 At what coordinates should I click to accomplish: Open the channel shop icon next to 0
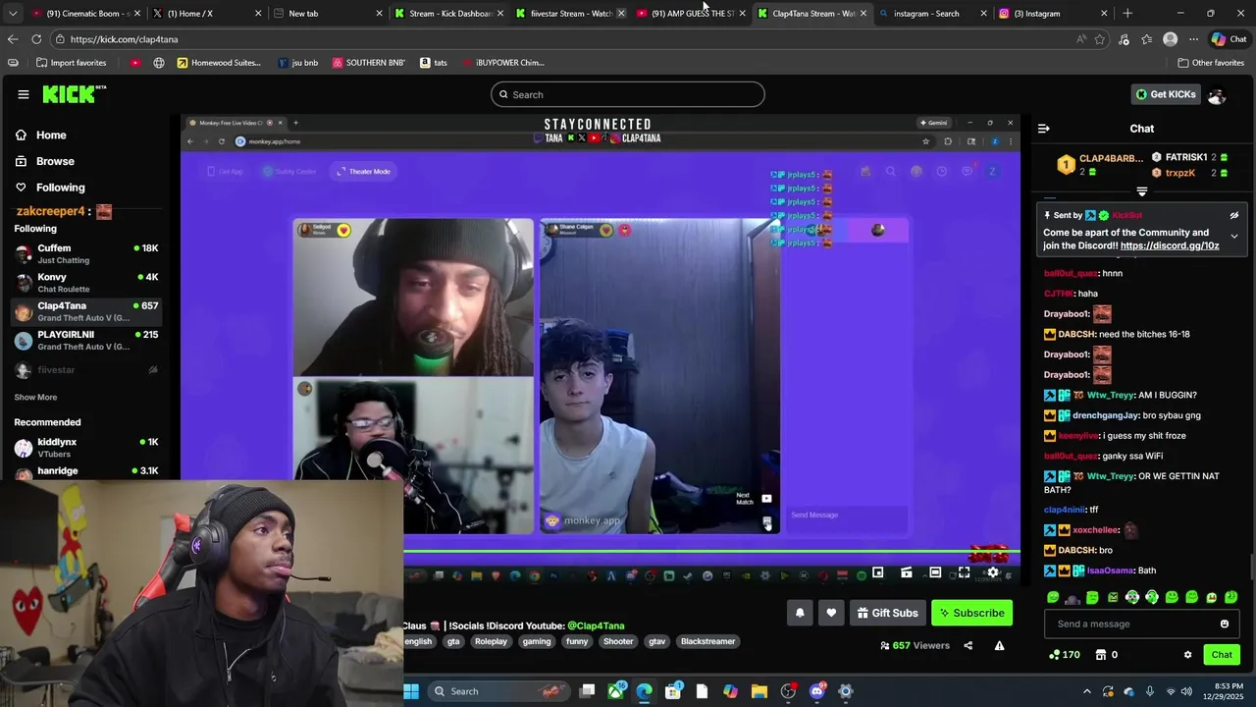click(x=1101, y=655)
